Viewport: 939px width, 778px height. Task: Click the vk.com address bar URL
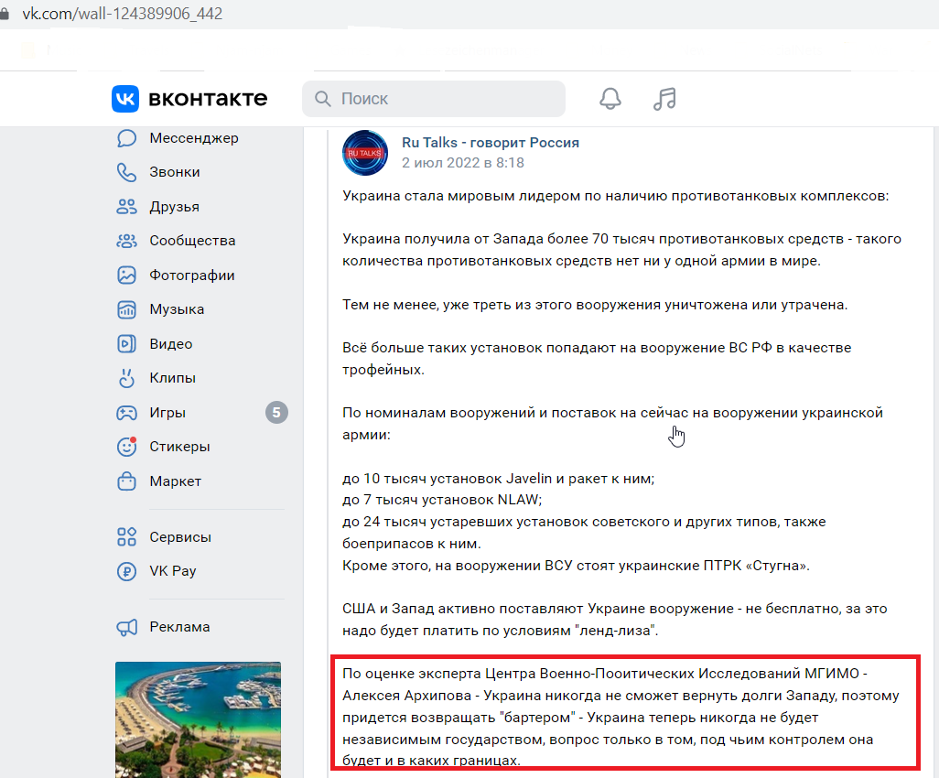click(122, 13)
